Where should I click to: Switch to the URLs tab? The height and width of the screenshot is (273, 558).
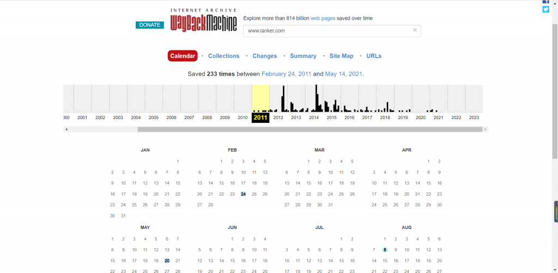coord(374,55)
